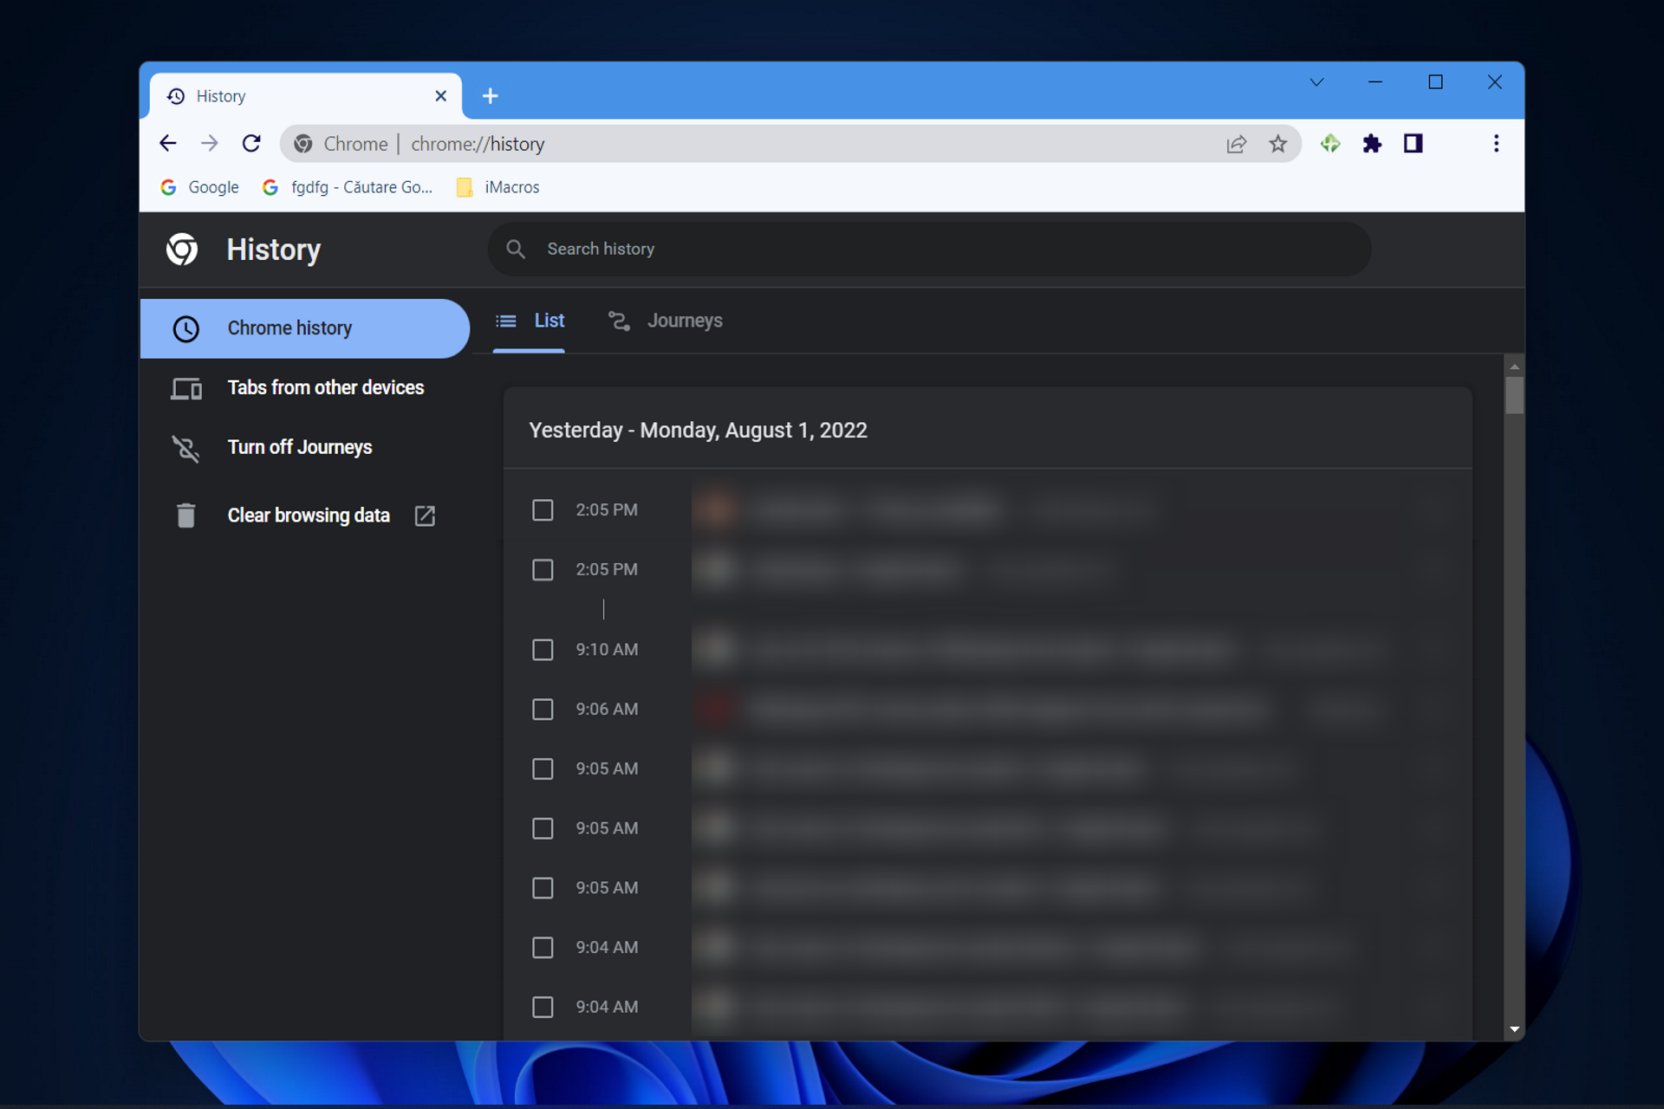Open Chrome's three-dot menu
The width and height of the screenshot is (1664, 1109).
(1496, 144)
